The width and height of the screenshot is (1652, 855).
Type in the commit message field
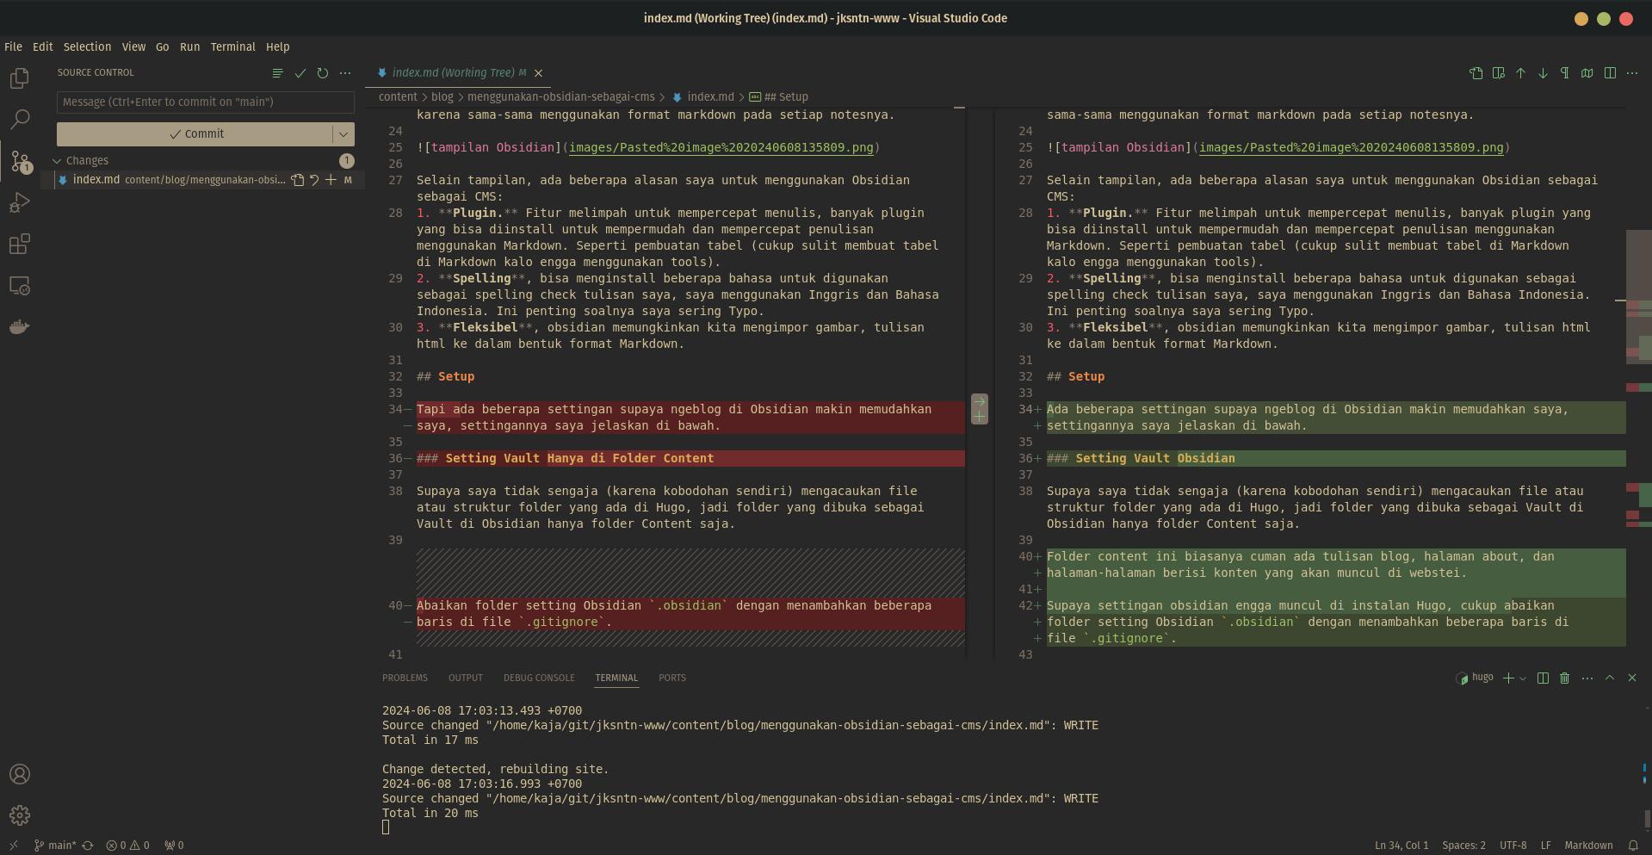tap(205, 102)
